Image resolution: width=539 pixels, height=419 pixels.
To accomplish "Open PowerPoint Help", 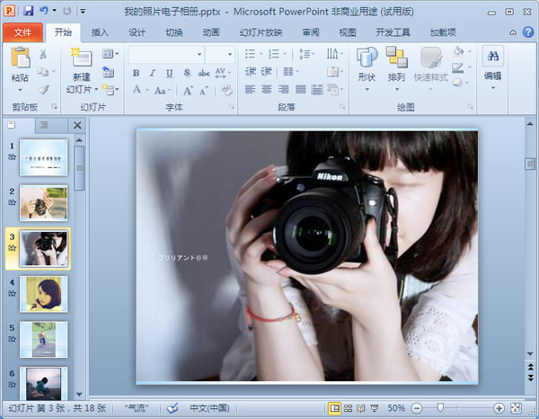I will coord(528,32).
